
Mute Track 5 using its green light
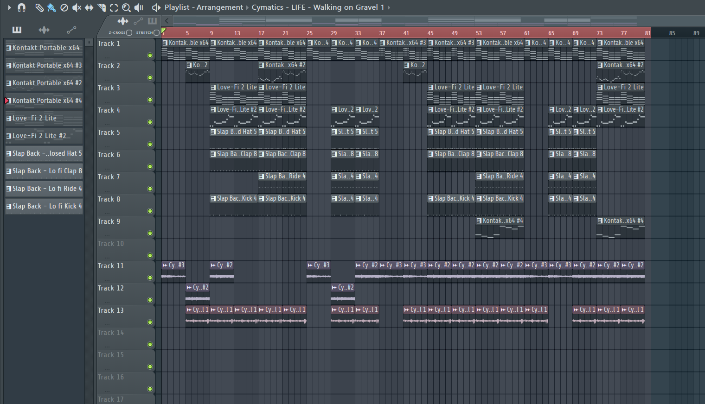click(x=150, y=145)
